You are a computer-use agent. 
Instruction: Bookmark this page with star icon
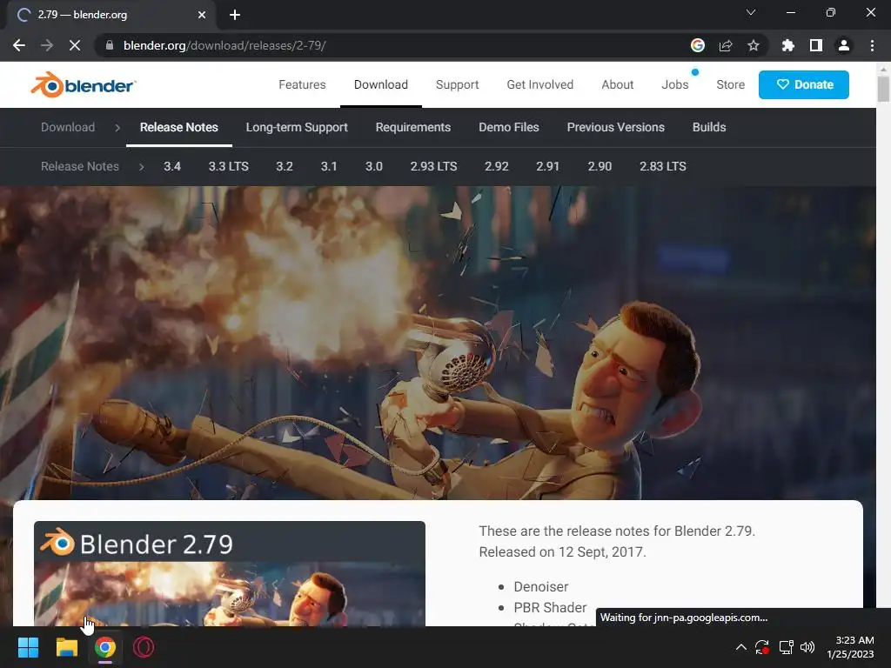point(754,45)
